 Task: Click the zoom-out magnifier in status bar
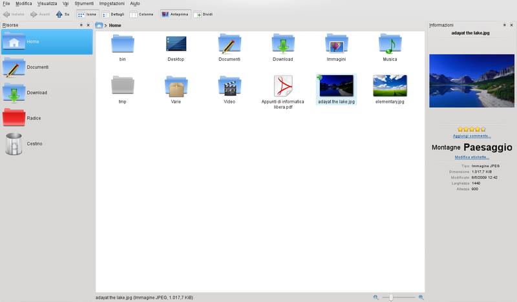point(375,297)
